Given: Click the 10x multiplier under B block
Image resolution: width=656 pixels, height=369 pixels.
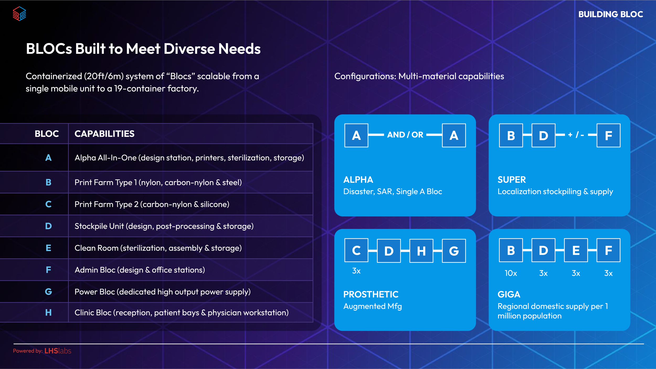Looking at the screenshot, I should (511, 273).
